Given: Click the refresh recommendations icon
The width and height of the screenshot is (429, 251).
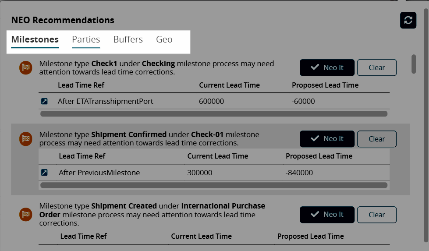Looking at the screenshot, I should tap(408, 20).
